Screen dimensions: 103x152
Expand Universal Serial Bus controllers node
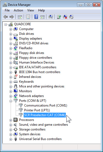(x=11, y=139)
